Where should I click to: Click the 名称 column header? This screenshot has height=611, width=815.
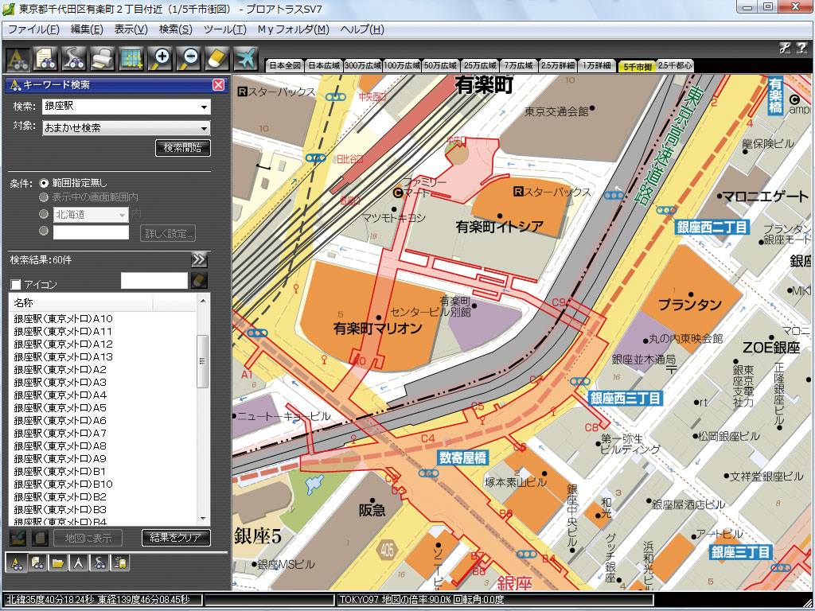(x=81, y=302)
